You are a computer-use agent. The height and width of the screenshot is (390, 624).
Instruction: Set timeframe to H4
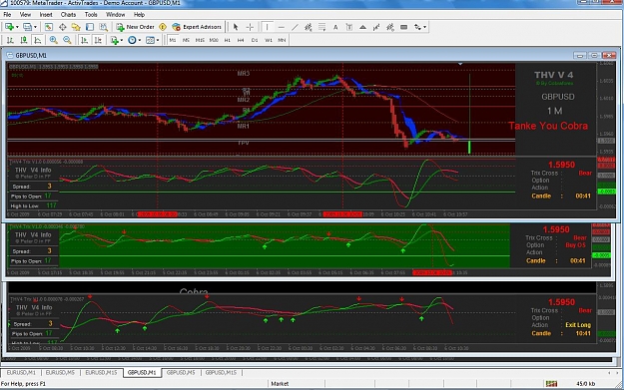(x=241, y=40)
